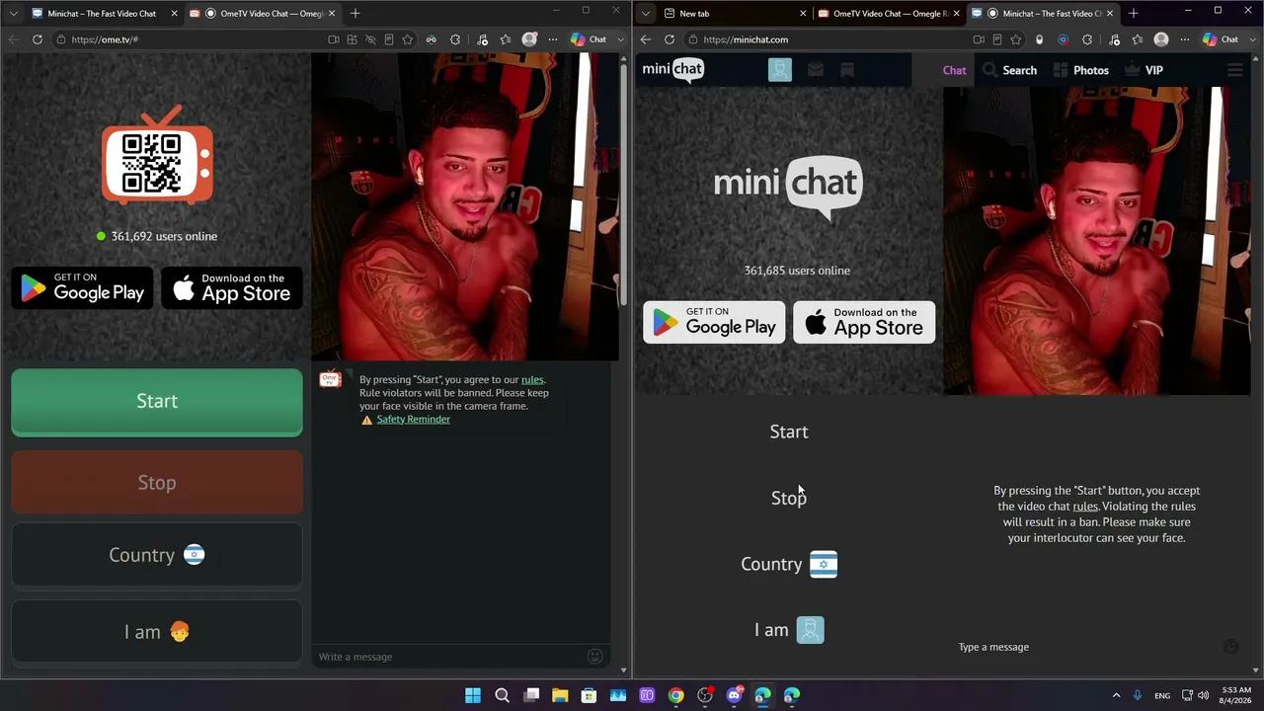The image size is (1264, 711).
Task: Expand Copilot dropdown chevron in right browser
Action: (x=1252, y=39)
